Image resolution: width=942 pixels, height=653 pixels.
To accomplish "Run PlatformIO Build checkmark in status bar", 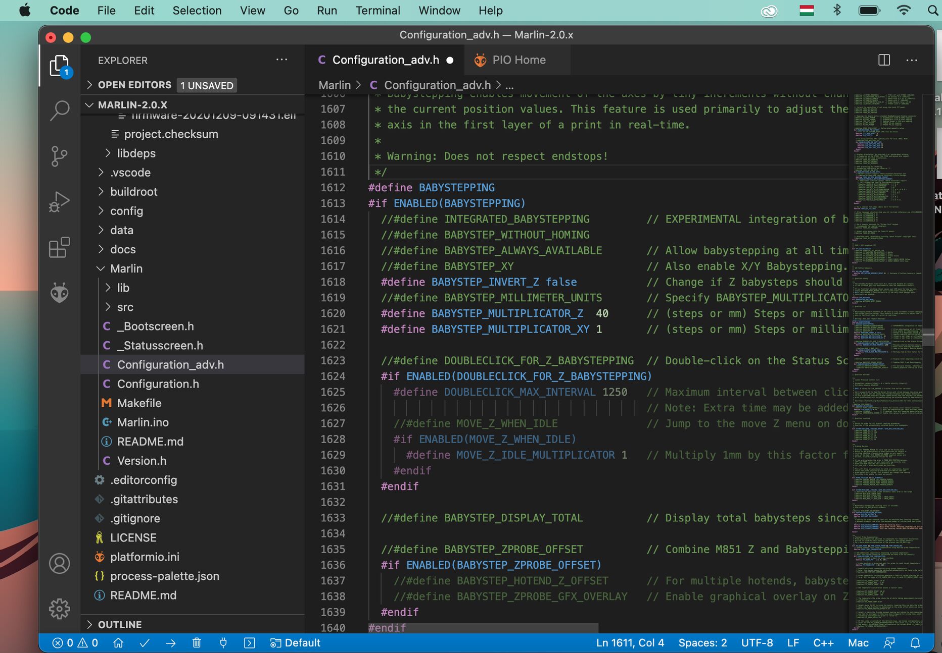I will 145,643.
